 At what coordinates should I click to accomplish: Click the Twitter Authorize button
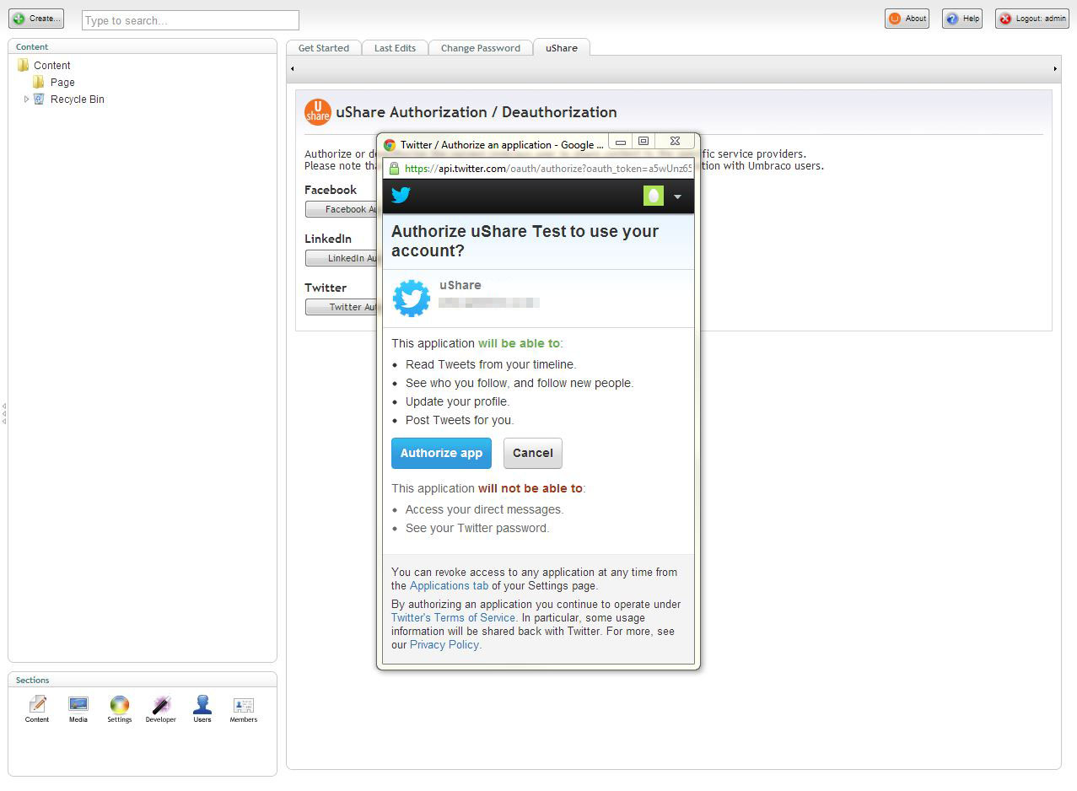(x=341, y=307)
